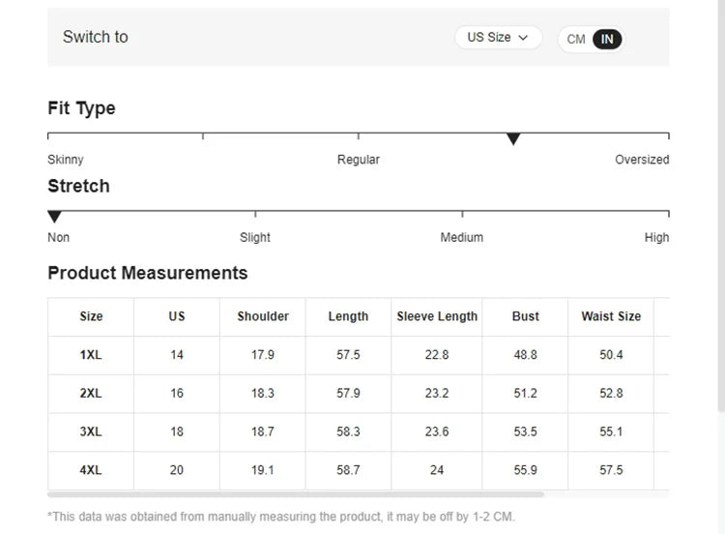
Task: Select the 4XL size row
Action: (x=91, y=470)
